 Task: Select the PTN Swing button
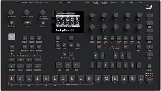click(32, 47)
